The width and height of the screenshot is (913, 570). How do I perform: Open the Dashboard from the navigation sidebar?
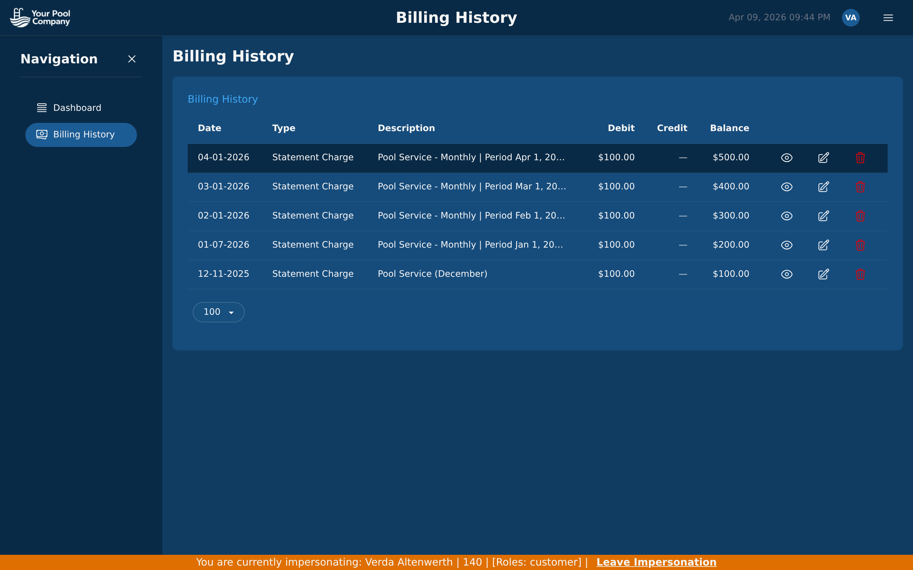click(x=77, y=107)
